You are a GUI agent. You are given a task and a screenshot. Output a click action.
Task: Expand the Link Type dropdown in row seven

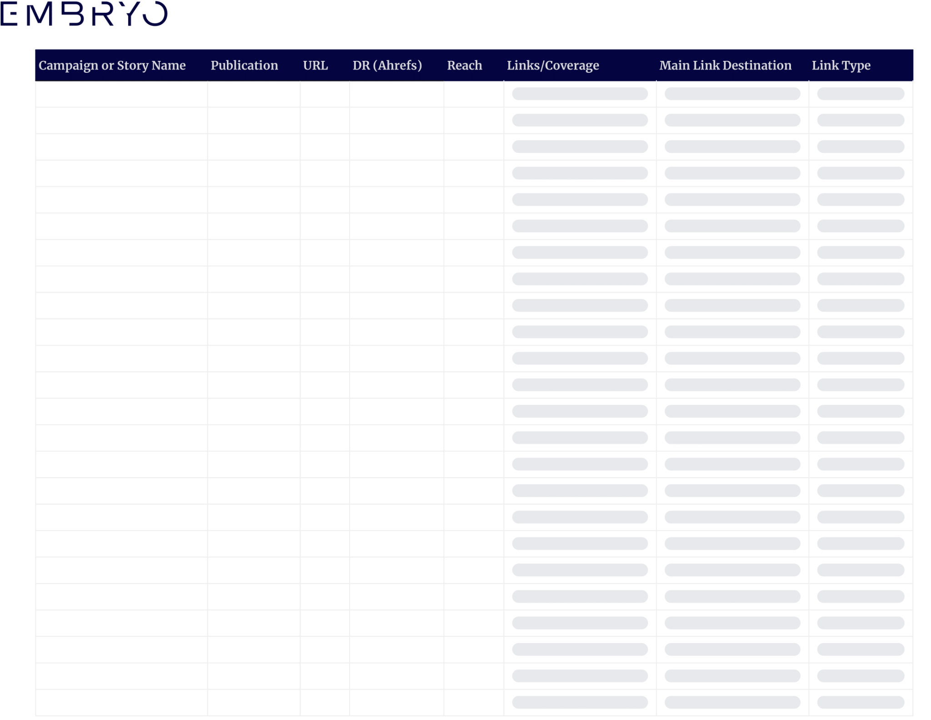coord(861,252)
